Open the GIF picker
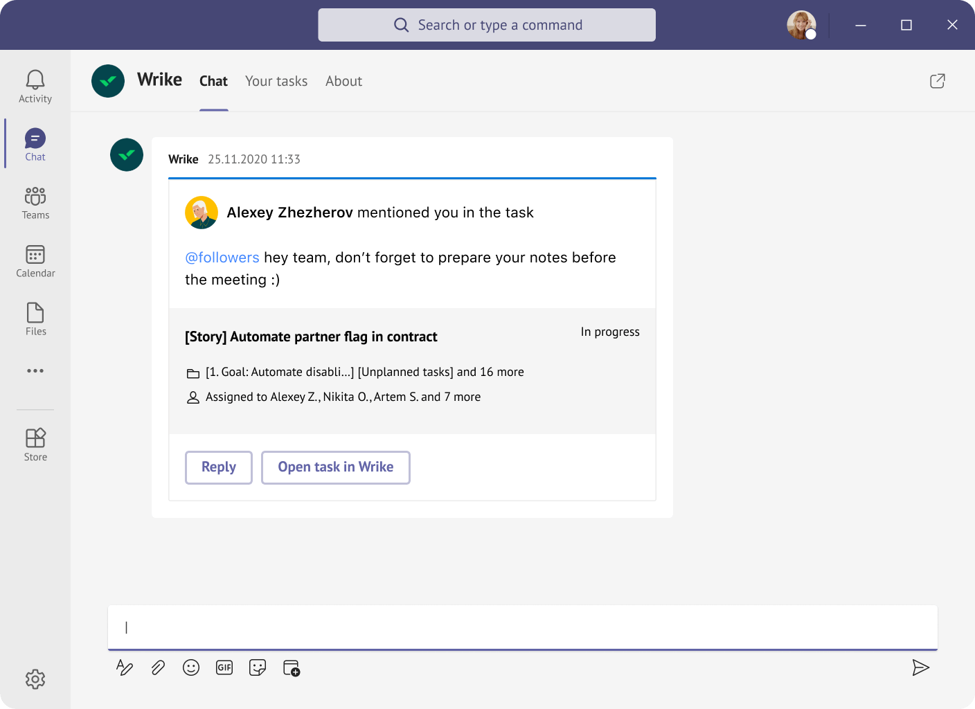This screenshot has height=709, width=975. coord(224,667)
